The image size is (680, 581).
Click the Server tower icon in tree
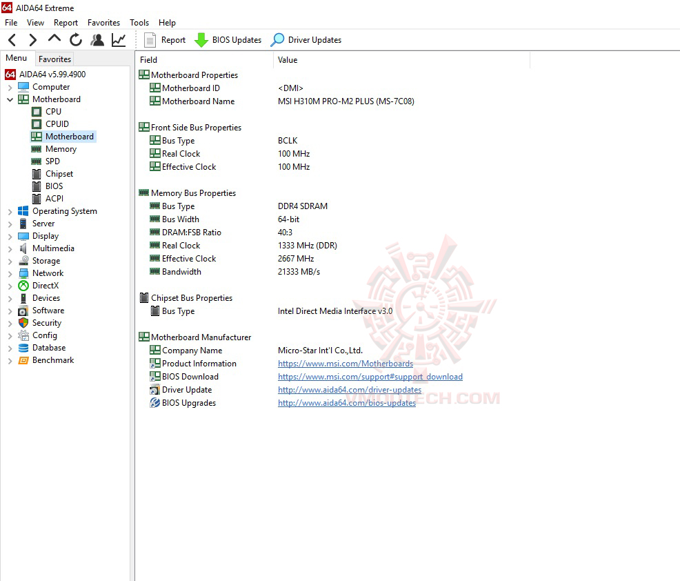pos(23,224)
